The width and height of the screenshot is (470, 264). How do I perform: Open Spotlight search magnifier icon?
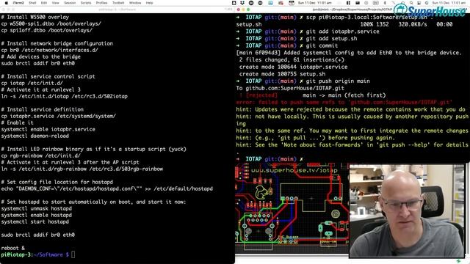[x=411, y=3]
